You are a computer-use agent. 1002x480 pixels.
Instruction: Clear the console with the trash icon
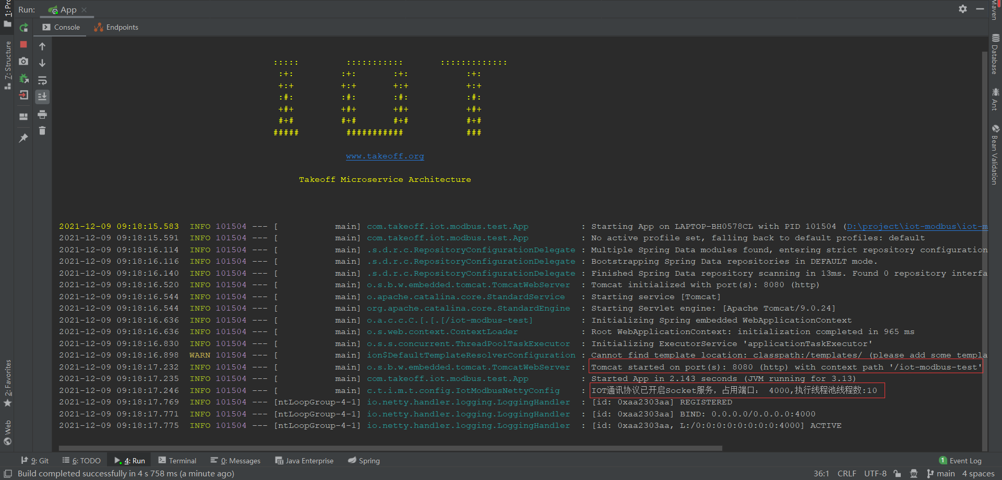42,130
